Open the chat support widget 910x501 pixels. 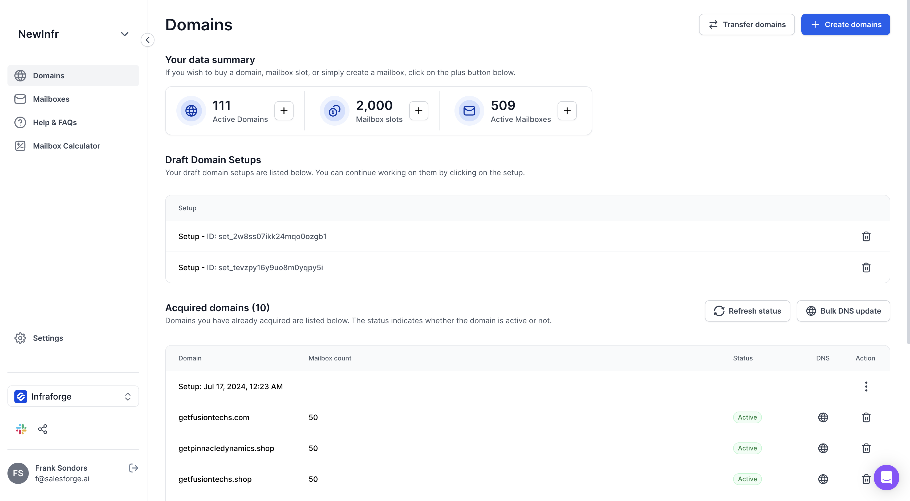coord(886,477)
